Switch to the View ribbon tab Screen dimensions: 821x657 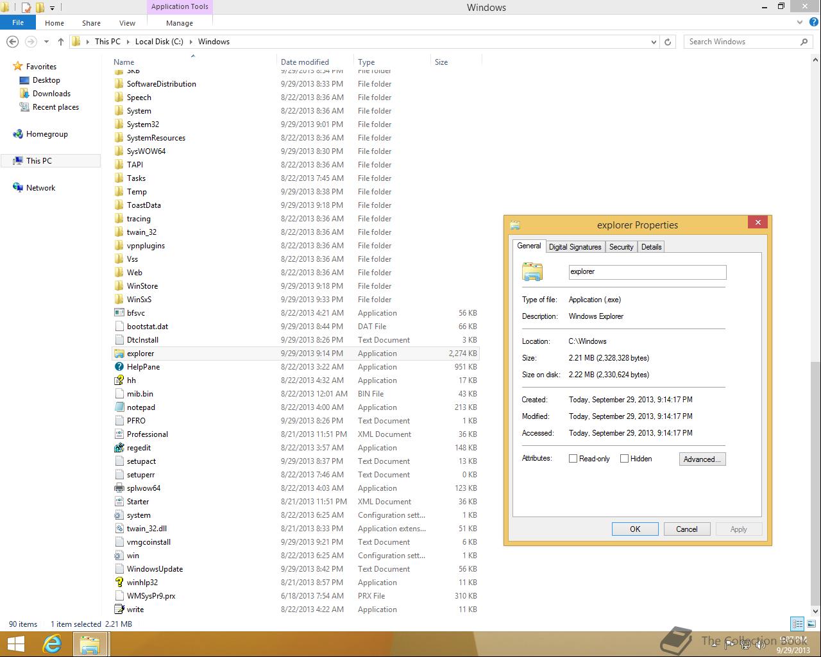point(127,22)
